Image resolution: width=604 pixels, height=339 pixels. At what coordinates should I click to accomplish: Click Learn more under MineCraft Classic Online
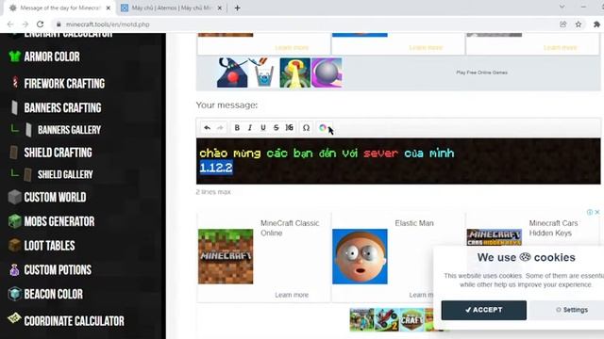292,295
